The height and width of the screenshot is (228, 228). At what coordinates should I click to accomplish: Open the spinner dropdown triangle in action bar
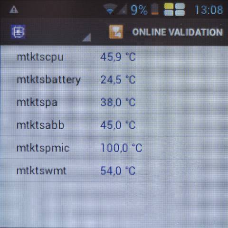(87, 38)
